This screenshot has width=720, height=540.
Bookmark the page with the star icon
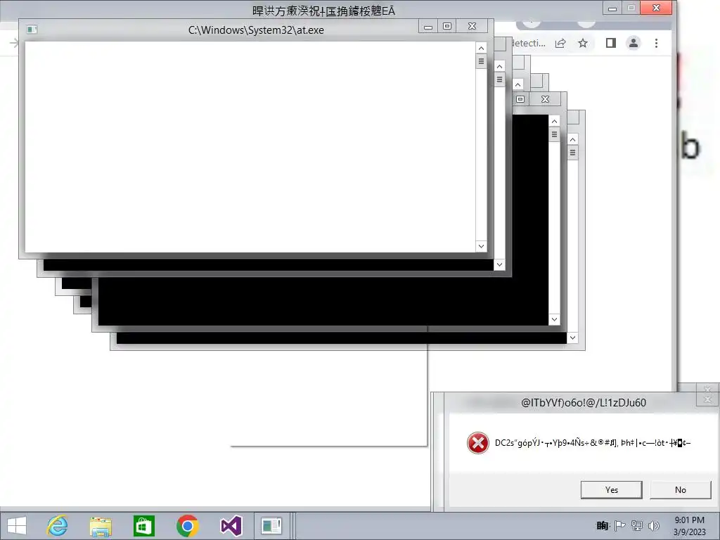[x=583, y=43]
